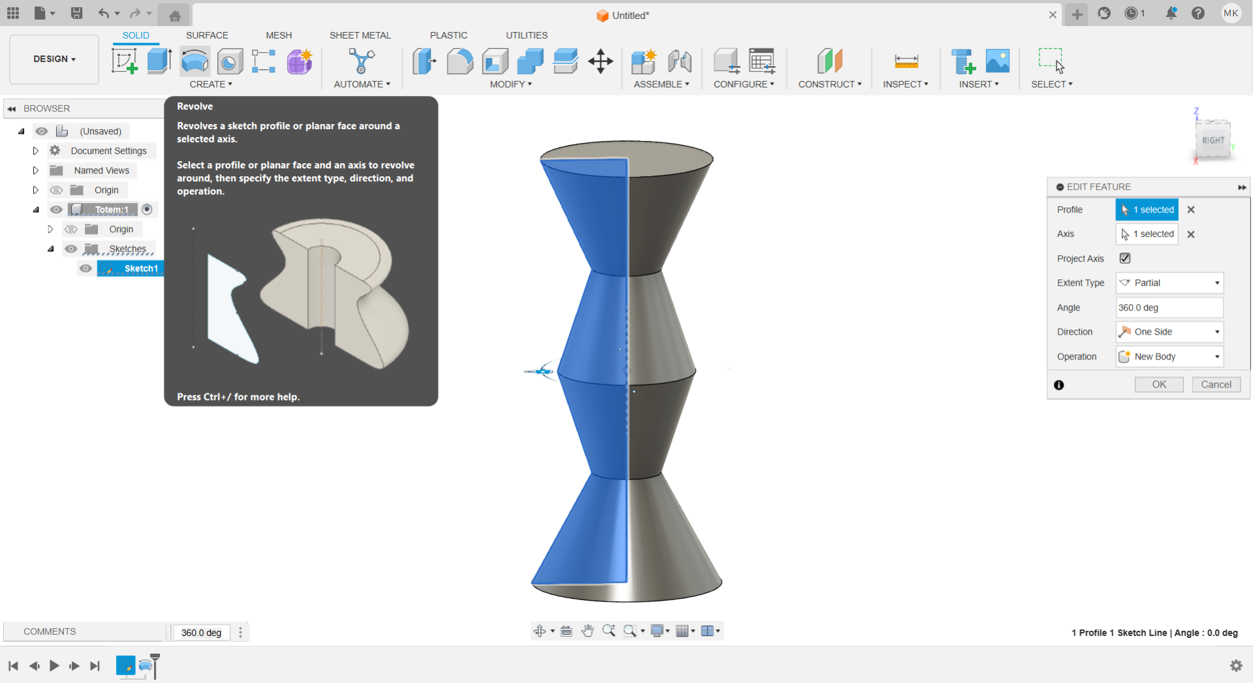Click OK in Edit Feature dialog
This screenshot has height=683, width=1253.
[1158, 385]
